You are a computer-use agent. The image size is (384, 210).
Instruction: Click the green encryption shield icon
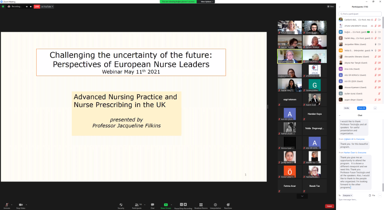tap(3, 6)
